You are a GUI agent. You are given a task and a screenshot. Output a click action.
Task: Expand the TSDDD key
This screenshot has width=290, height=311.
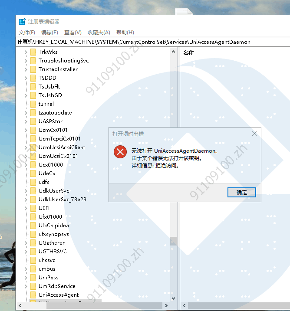point(26,78)
